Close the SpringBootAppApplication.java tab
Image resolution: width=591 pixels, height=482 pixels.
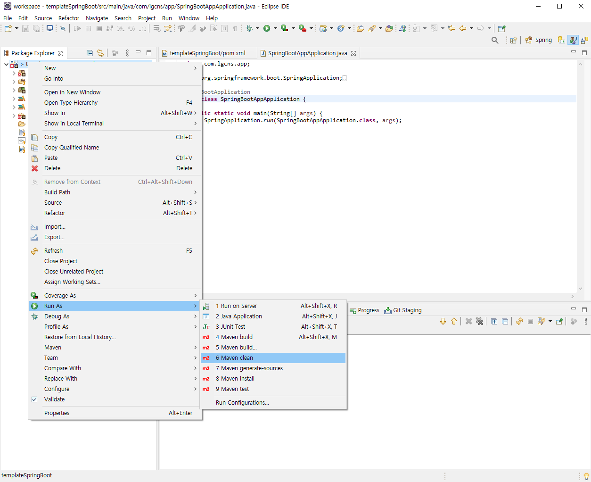(x=353, y=53)
